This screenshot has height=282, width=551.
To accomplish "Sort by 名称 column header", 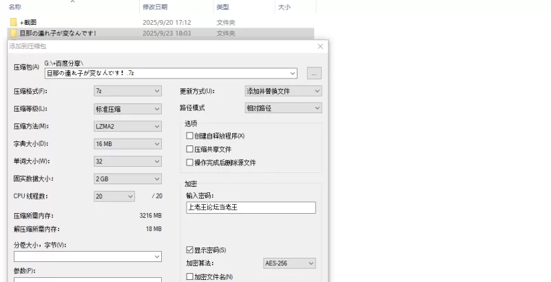I will [14, 7].
